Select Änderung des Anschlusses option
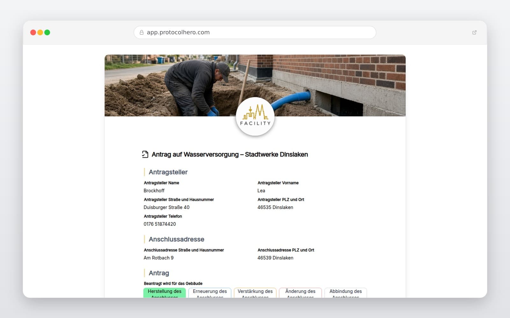Image resolution: width=510 pixels, height=318 pixels. coord(300,293)
